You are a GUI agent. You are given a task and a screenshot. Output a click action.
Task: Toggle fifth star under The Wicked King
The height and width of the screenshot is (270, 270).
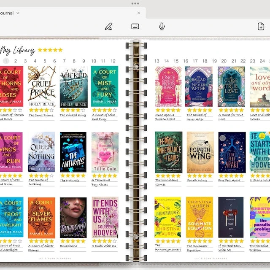point(83,110)
